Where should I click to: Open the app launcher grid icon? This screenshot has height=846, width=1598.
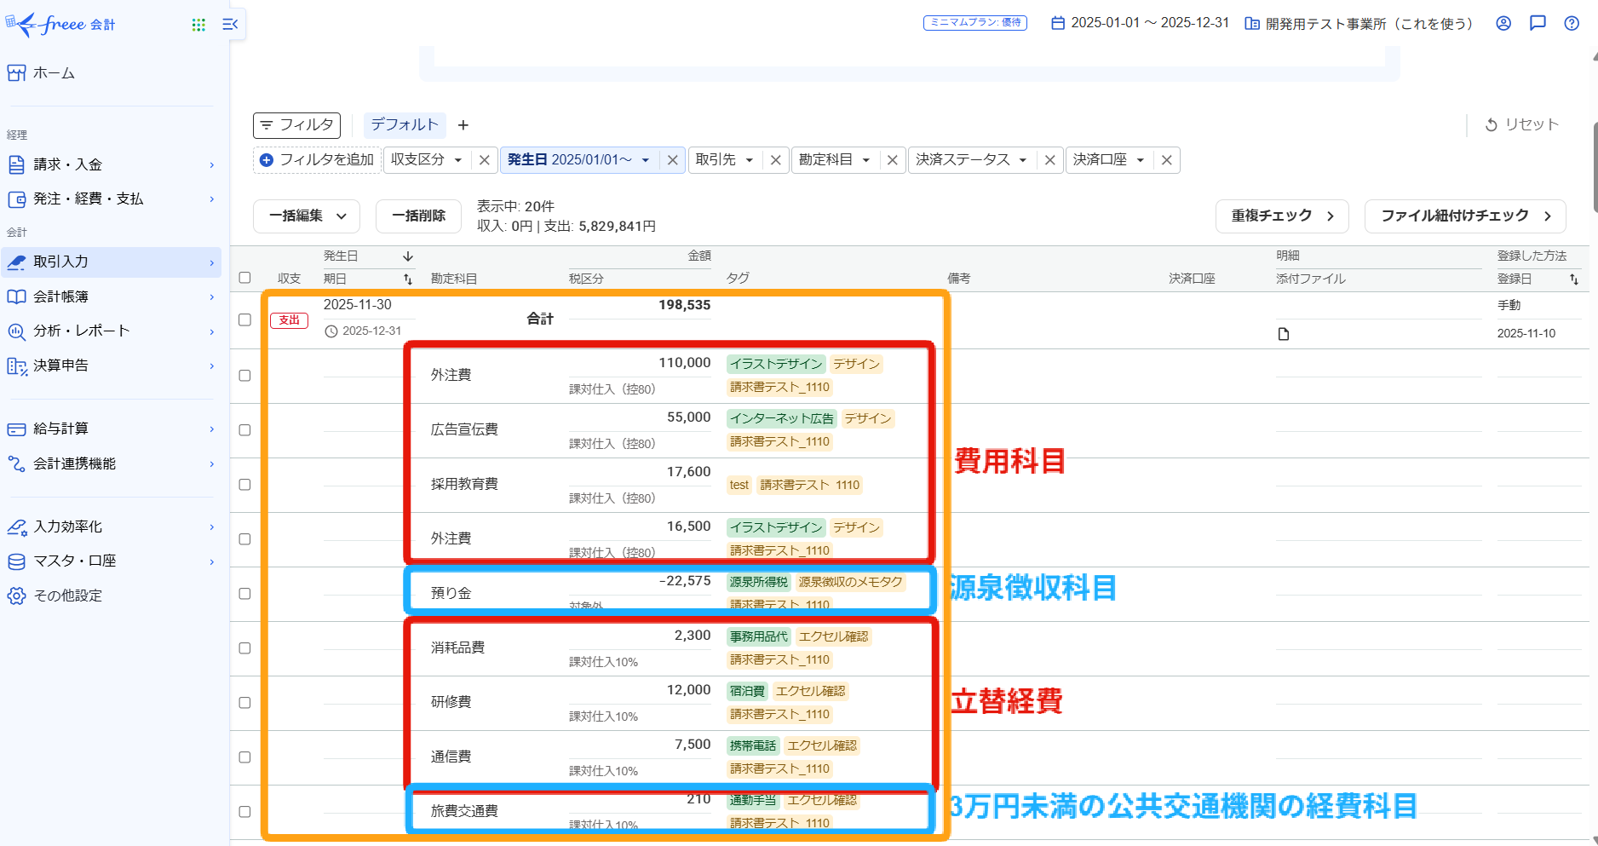[x=198, y=25]
